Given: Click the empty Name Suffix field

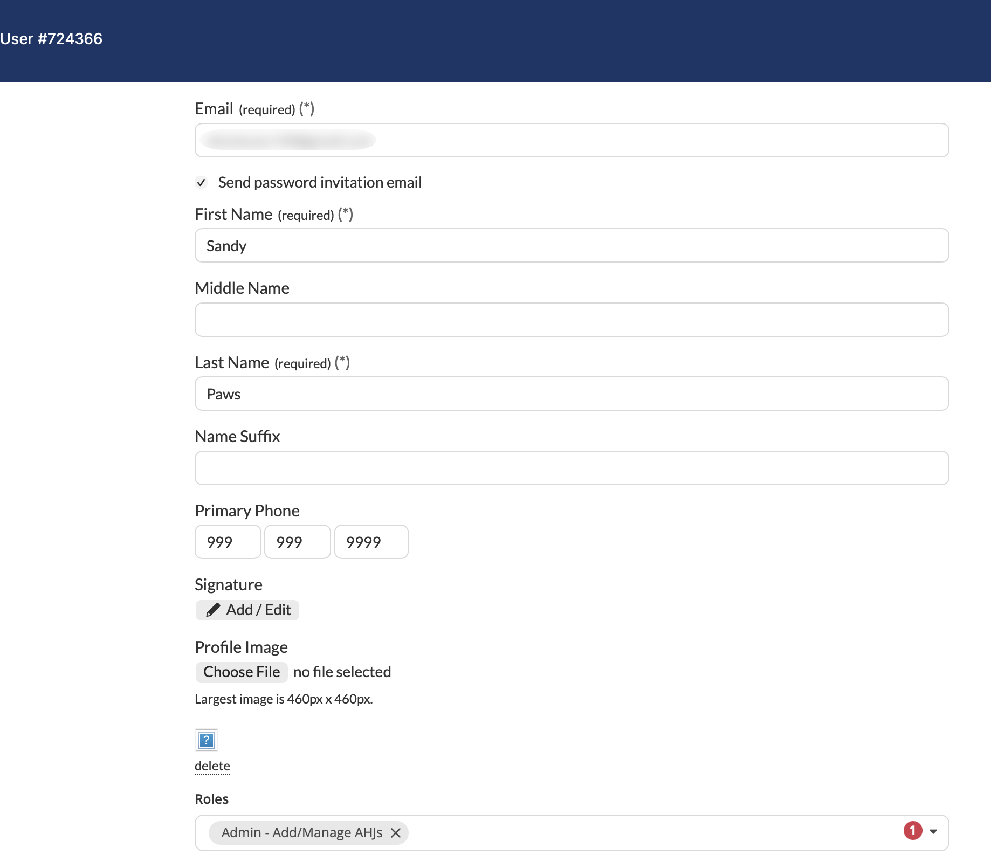Looking at the screenshot, I should [x=572, y=468].
